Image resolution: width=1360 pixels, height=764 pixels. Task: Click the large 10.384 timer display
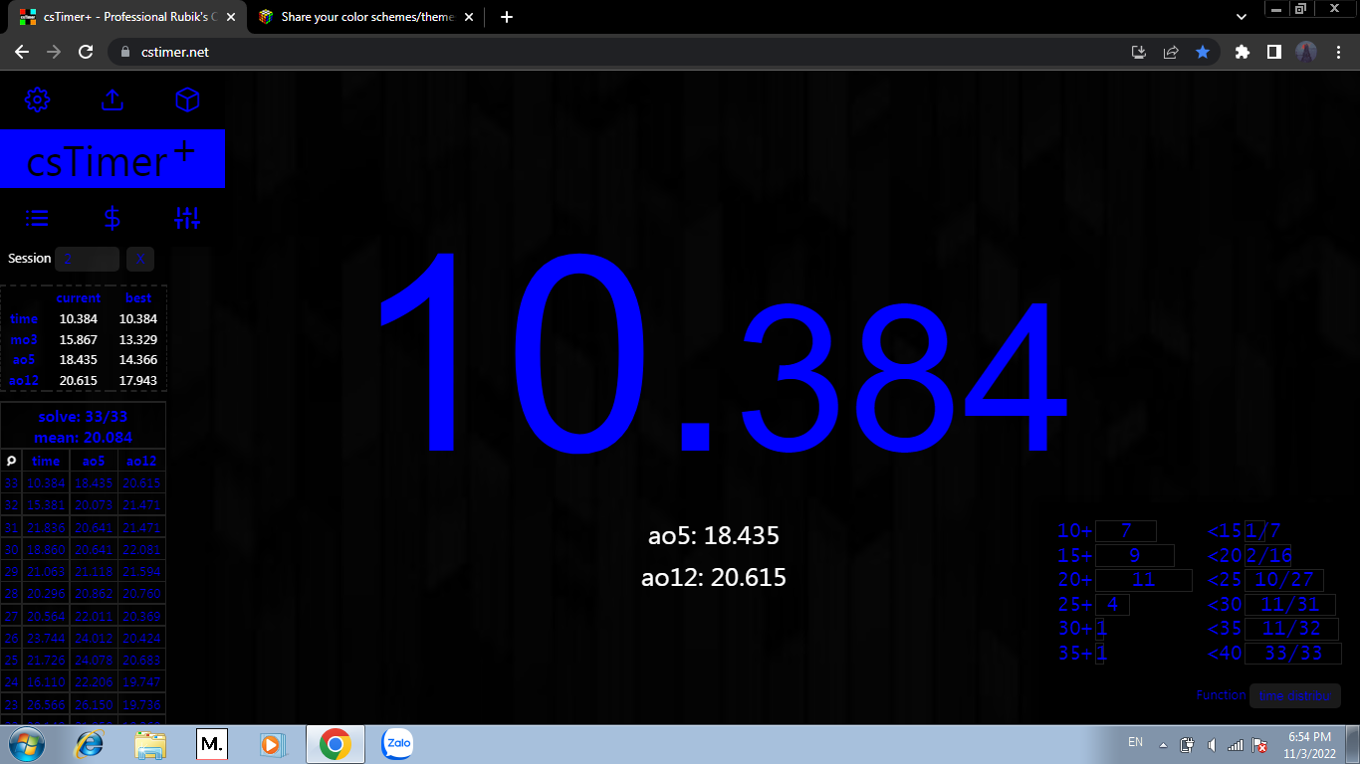coord(724,355)
